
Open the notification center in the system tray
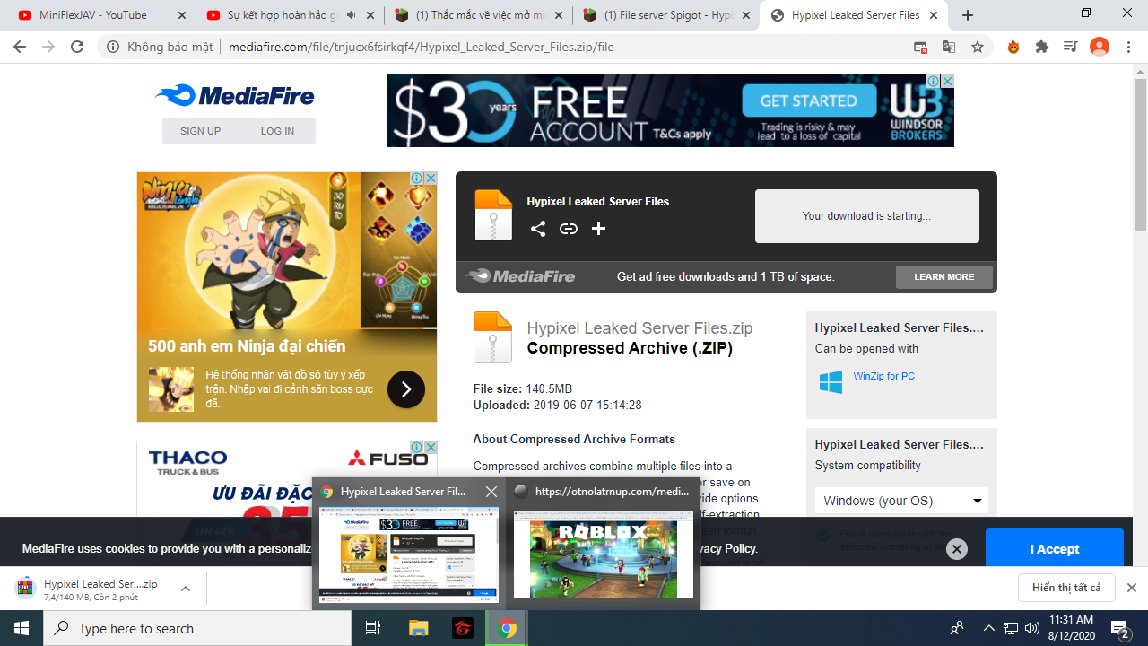click(1120, 628)
